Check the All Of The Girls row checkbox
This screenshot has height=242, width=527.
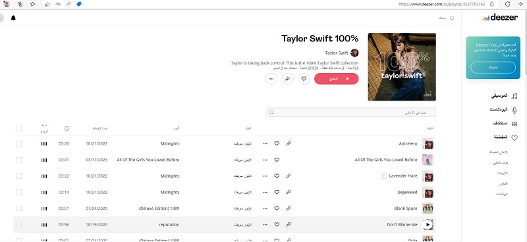19,160
